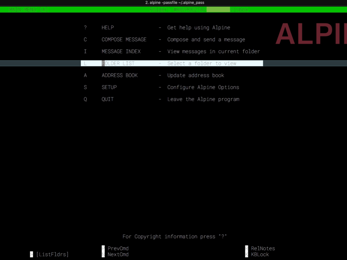This screenshot has width=347, height=260.
Task: Activate the KBLock command
Action: 260,254
